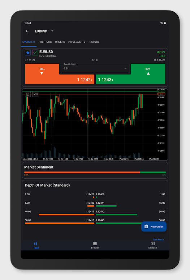Open the Orders tab
190x280 pixels.
60,42
